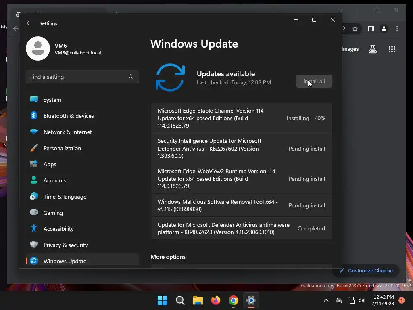Click the Malicious Software Removal Tool row

pyautogui.click(x=241, y=205)
